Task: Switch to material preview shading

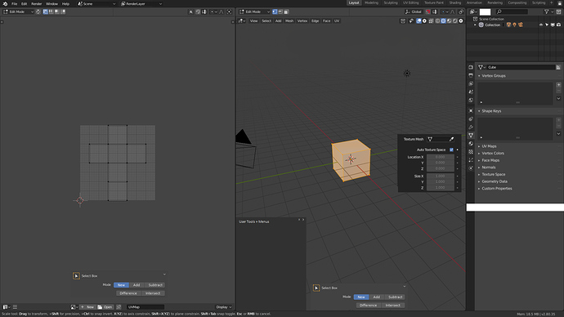Action: pos(449,21)
